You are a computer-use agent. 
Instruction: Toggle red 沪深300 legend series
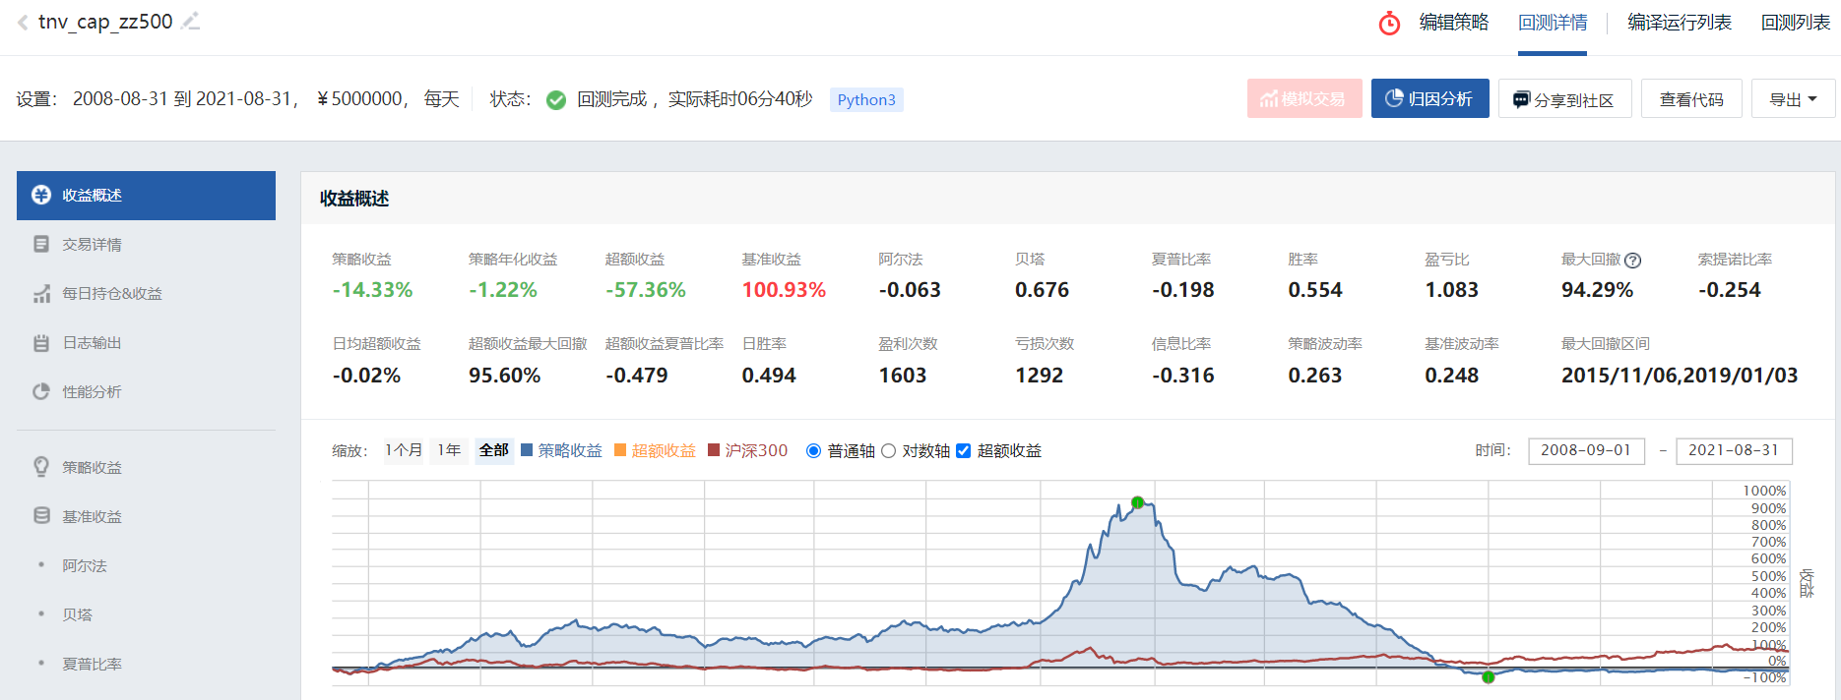tap(748, 450)
